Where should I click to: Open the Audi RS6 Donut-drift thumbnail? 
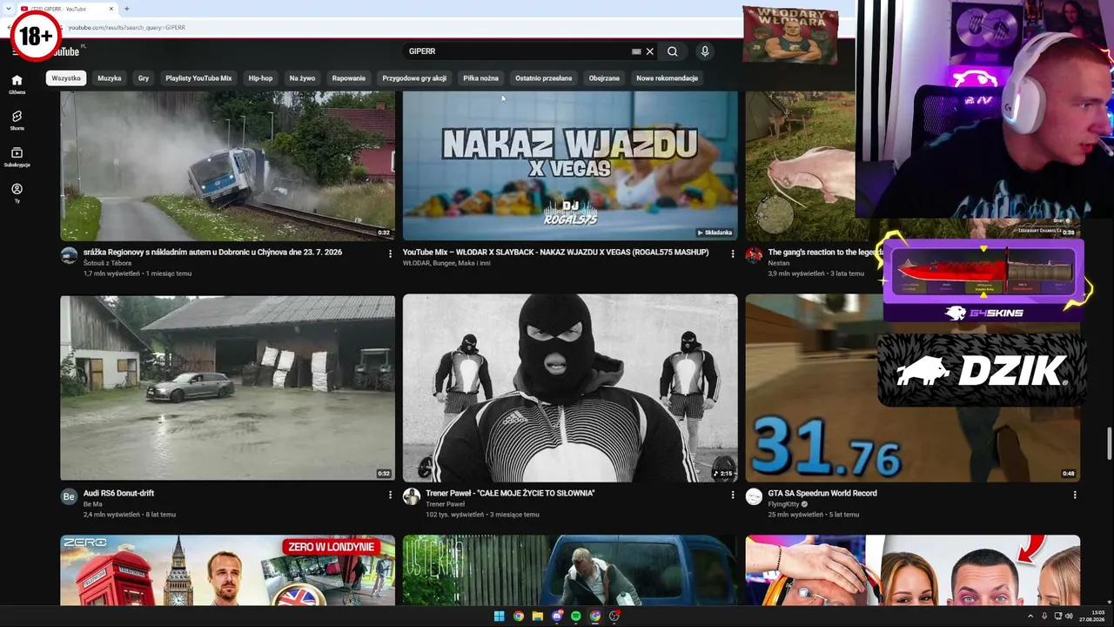tap(227, 388)
